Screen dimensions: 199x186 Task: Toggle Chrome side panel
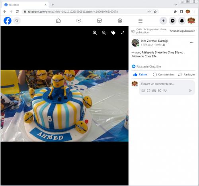(x=181, y=12)
